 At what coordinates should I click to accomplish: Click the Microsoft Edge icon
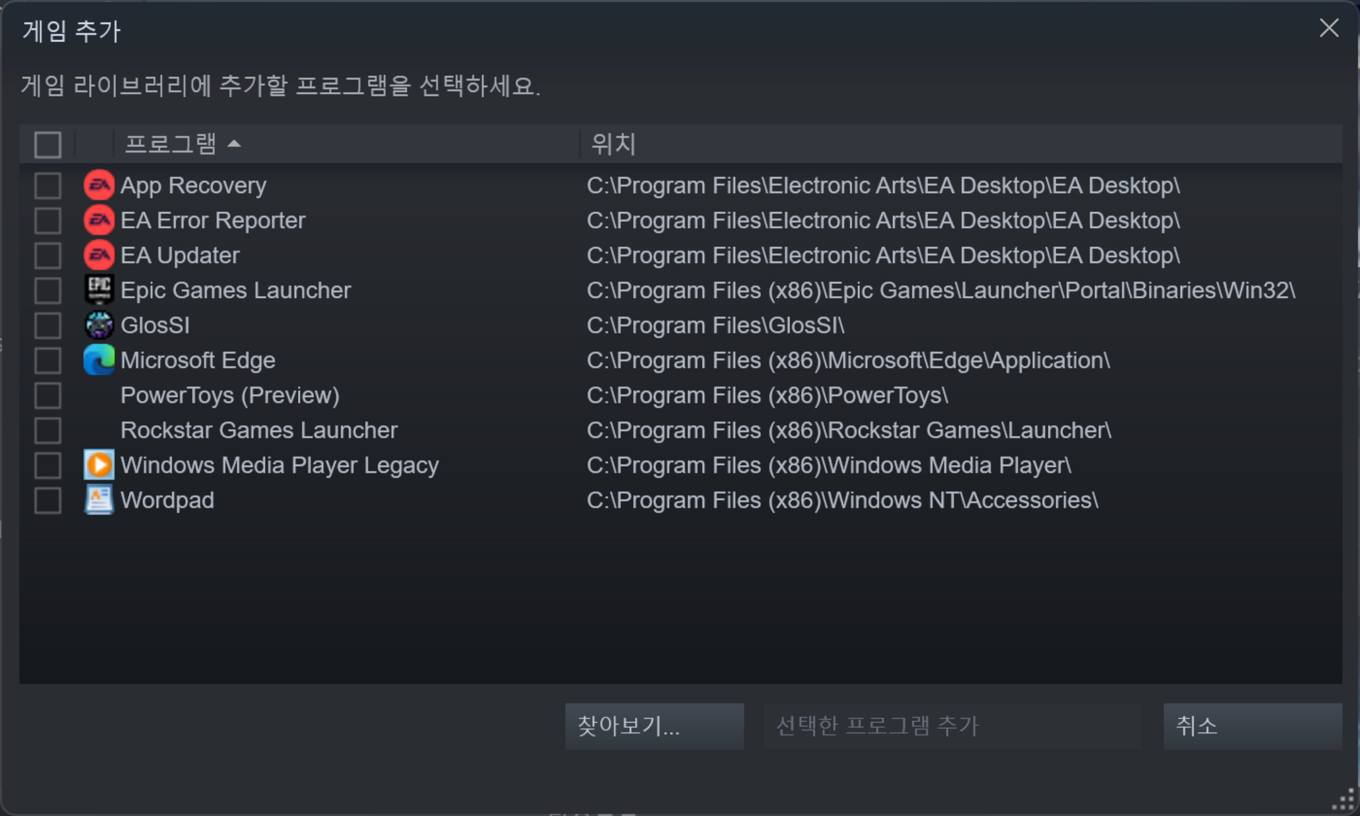pos(99,360)
